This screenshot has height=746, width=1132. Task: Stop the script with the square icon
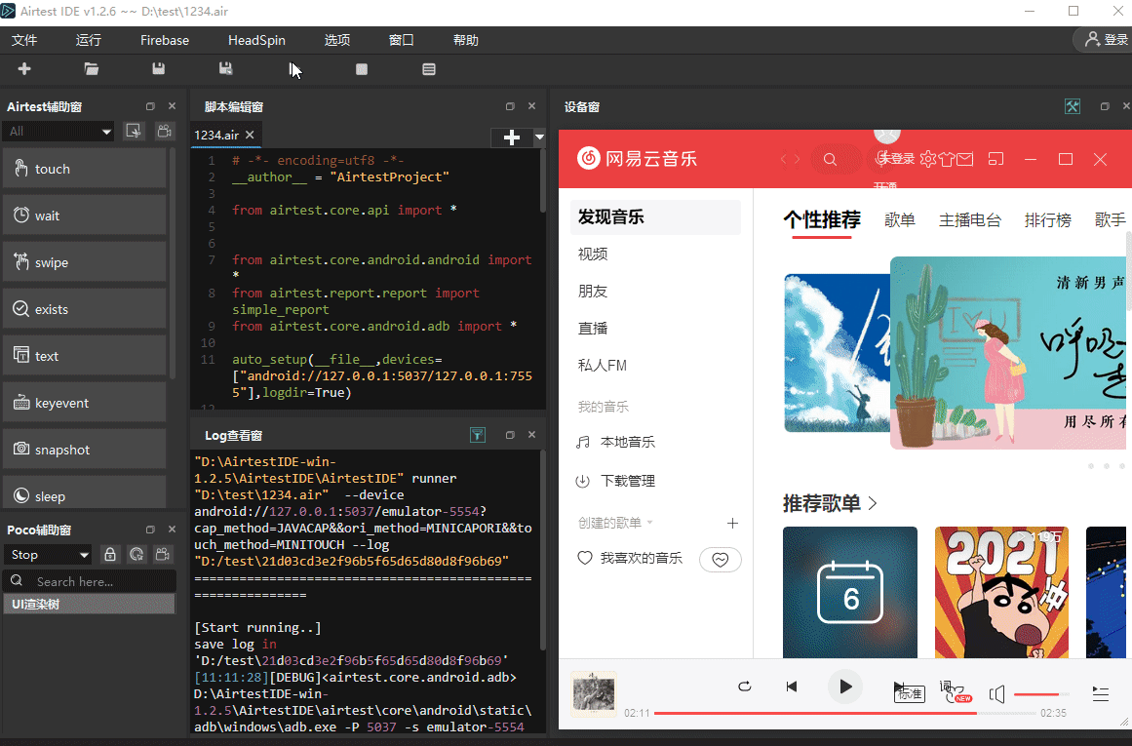click(362, 68)
